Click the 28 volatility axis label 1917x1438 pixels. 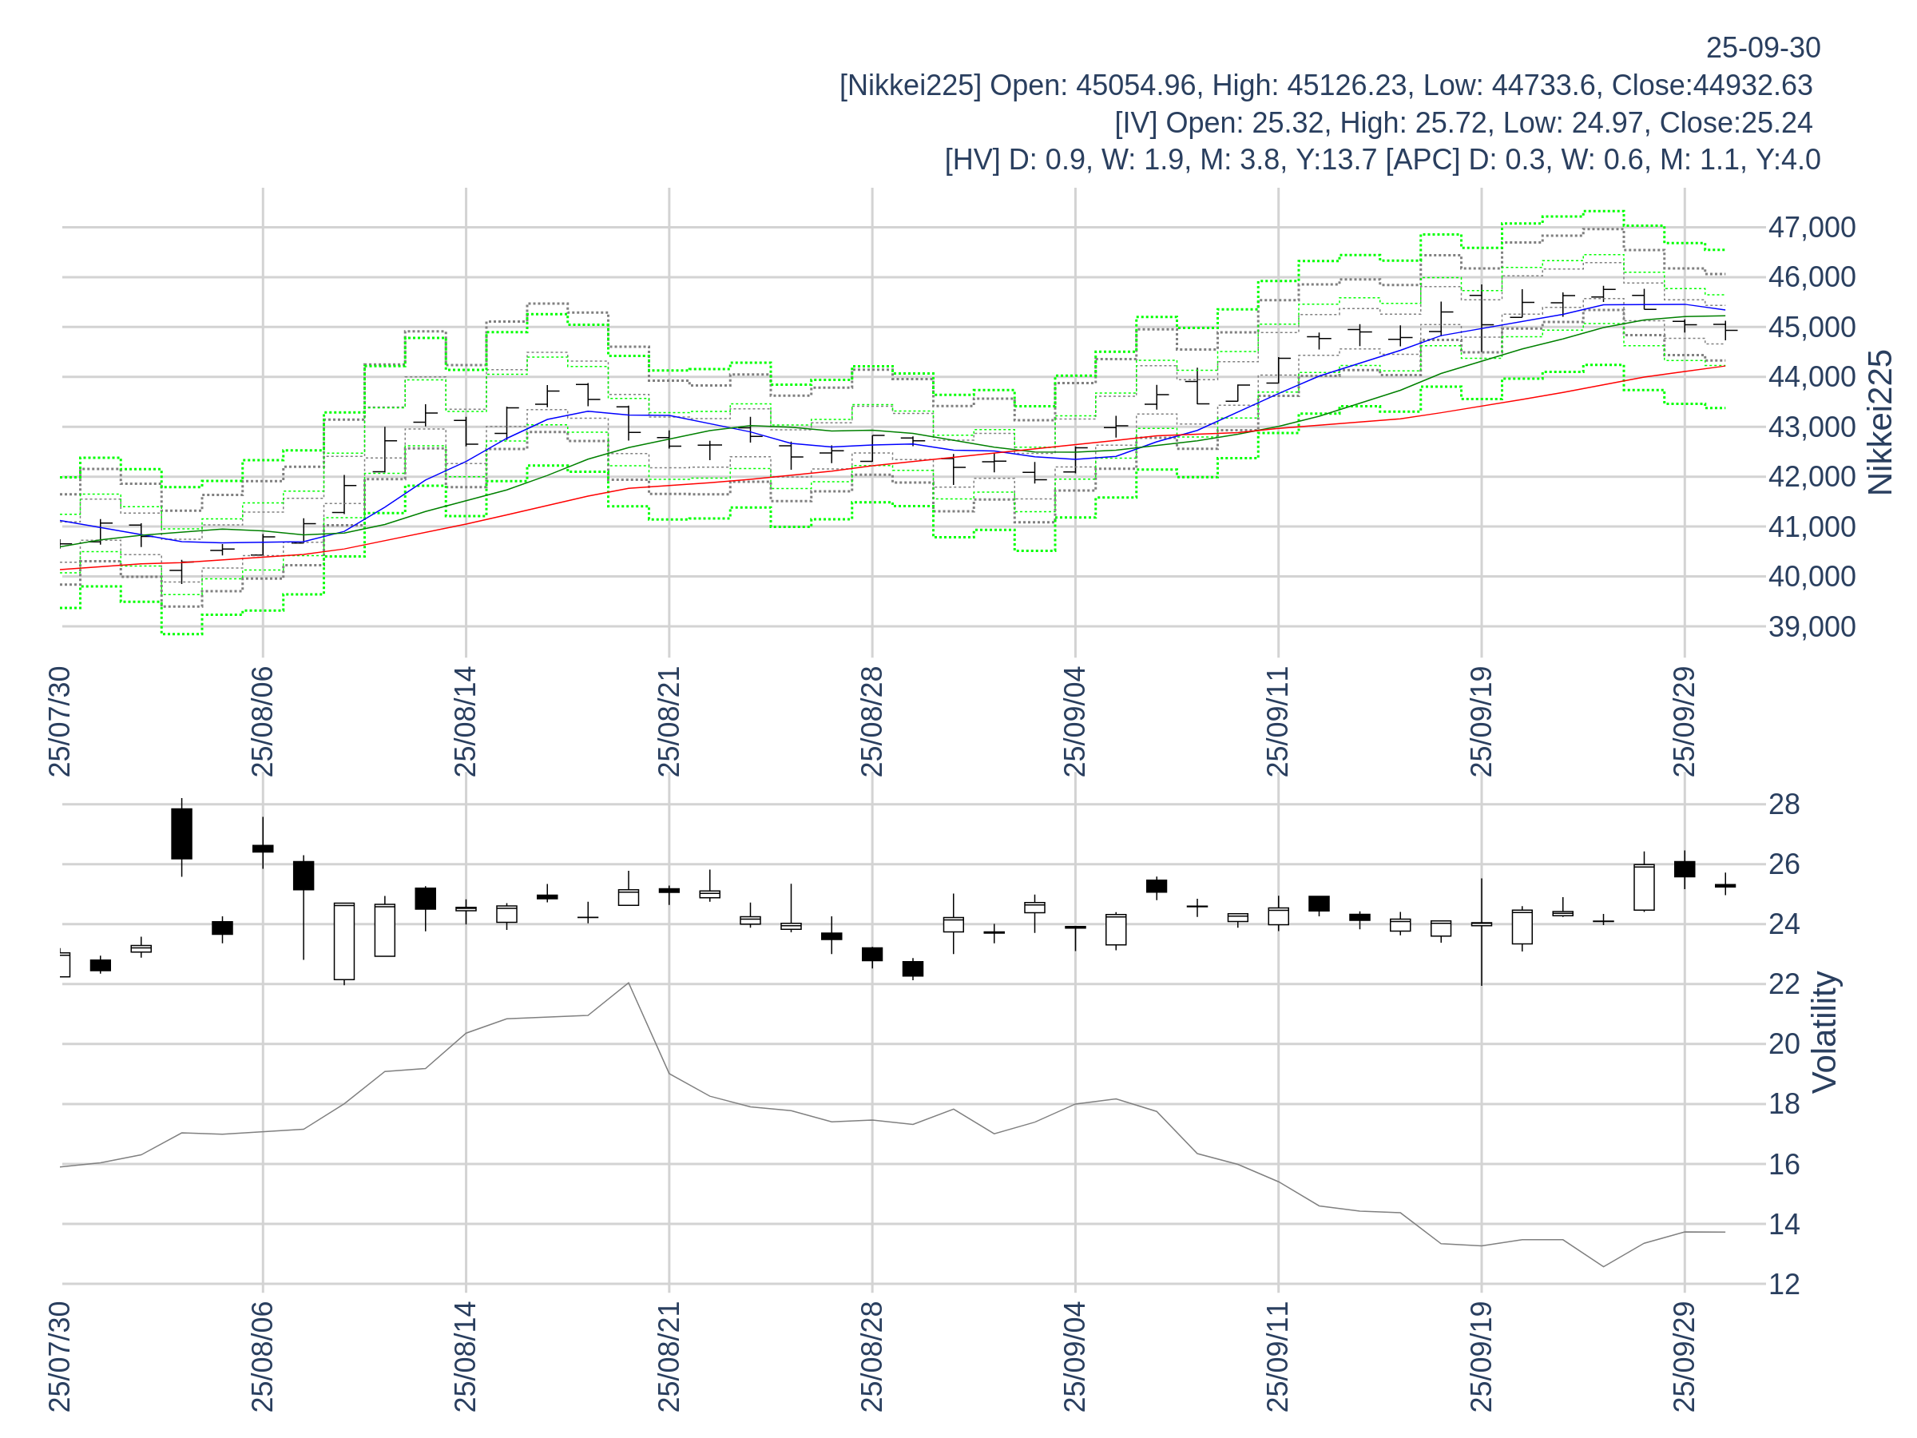point(1784,804)
